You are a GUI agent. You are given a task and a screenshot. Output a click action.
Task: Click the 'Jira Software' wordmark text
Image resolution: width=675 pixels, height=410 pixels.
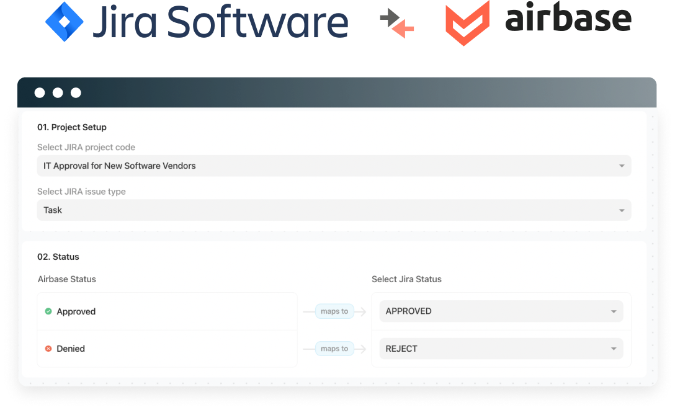220,22
